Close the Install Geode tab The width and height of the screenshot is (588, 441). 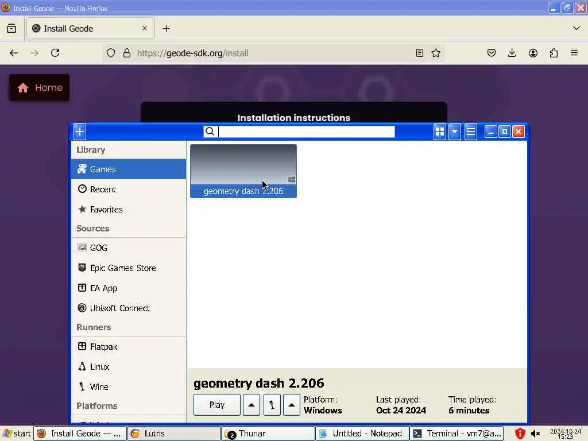click(144, 29)
